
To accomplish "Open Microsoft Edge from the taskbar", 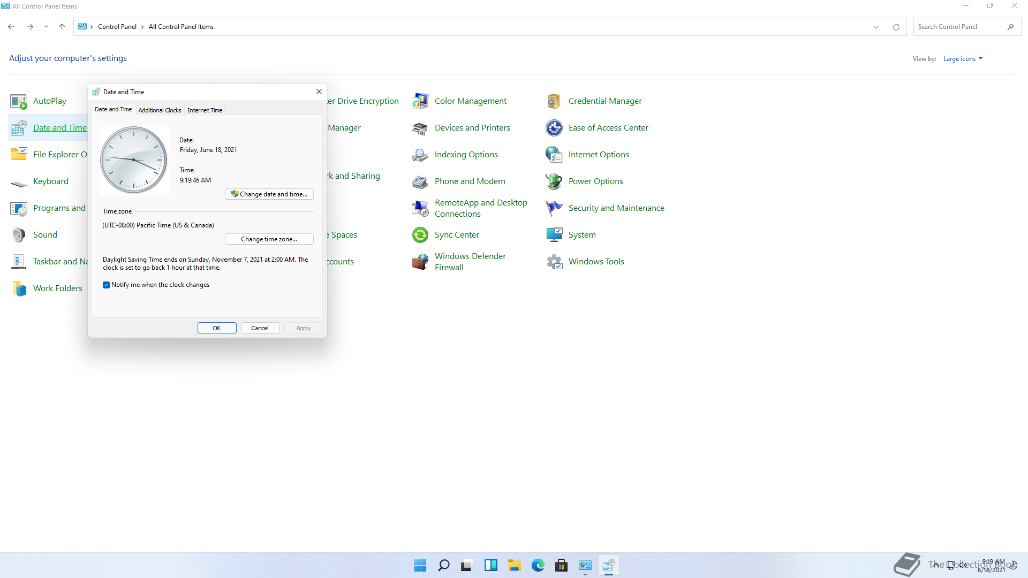I will pos(538,565).
